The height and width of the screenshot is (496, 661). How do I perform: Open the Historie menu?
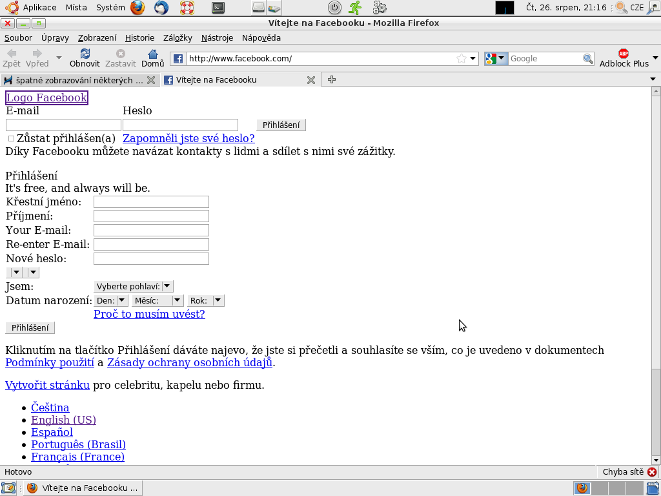point(139,38)
